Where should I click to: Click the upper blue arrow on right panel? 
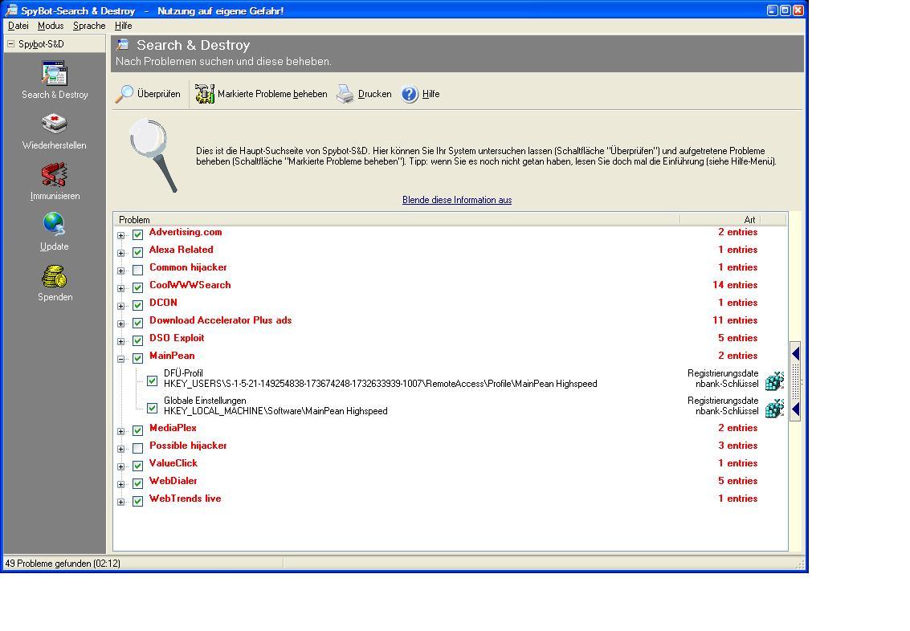796,353
